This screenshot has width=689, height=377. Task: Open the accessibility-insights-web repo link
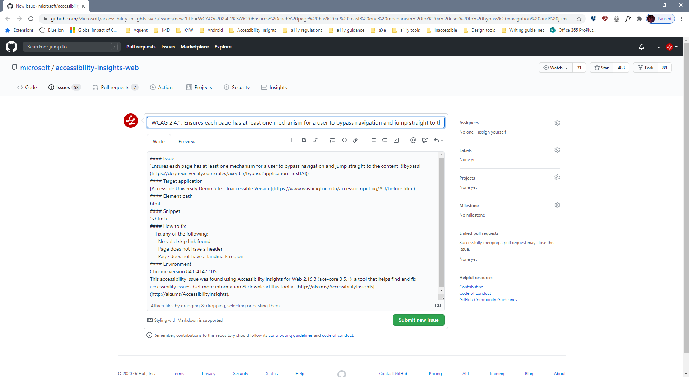point(97,68)
